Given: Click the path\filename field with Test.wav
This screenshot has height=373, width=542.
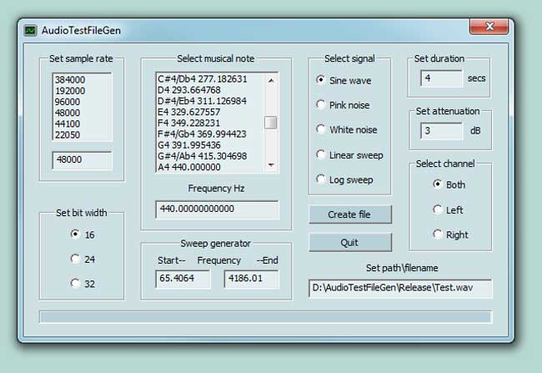Looking at the screenshot, I should click(400, 288).
